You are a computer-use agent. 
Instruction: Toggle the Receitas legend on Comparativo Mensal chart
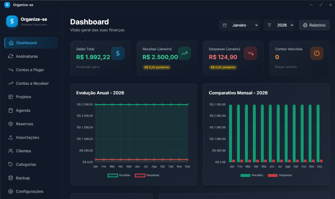(252, 175)
